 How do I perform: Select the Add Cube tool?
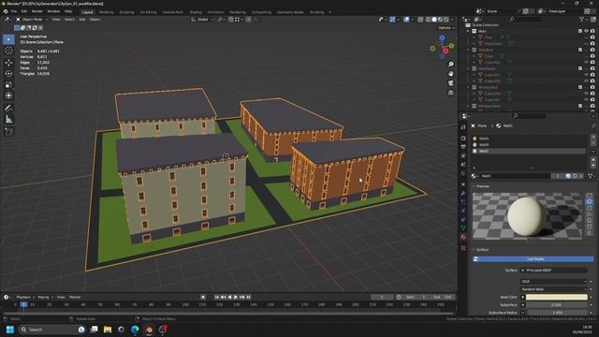click(x=8, y=132)
